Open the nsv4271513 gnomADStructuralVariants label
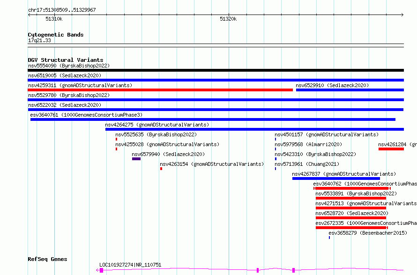Image resolution: width=417 pixels, height=275 pixels. point(366,203)
